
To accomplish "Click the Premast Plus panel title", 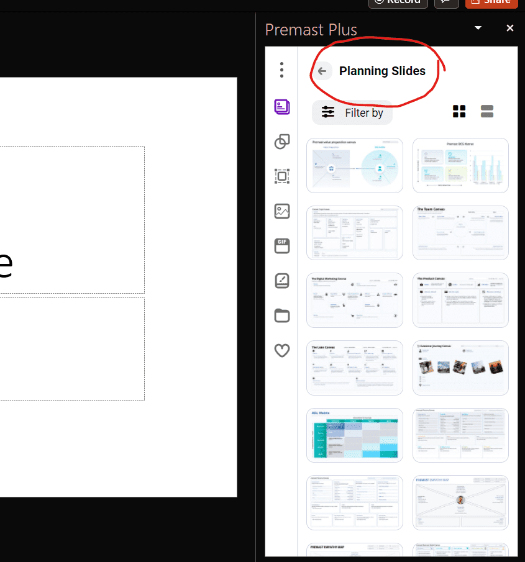I will [311, 29].
